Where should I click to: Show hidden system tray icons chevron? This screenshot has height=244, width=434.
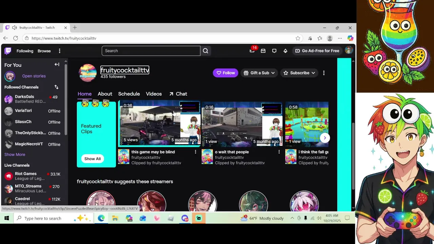coord(292,218)
